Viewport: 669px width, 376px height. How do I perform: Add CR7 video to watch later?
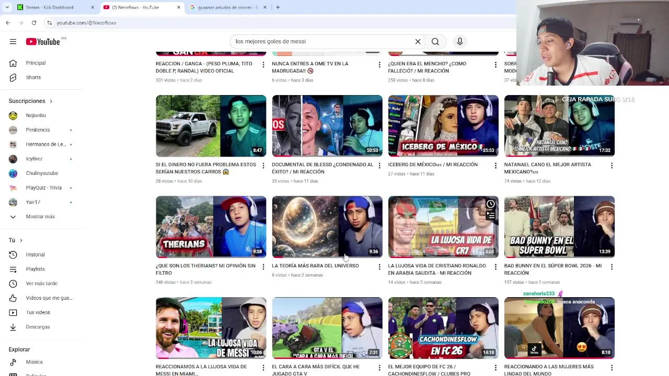[490, 204]
